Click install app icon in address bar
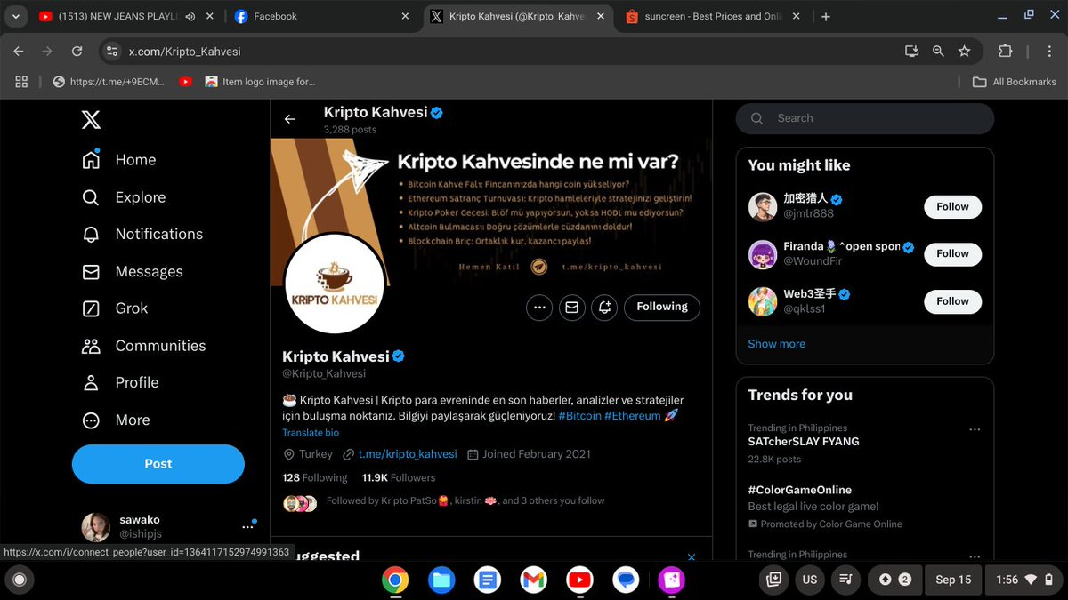 [x=911, y=52]
